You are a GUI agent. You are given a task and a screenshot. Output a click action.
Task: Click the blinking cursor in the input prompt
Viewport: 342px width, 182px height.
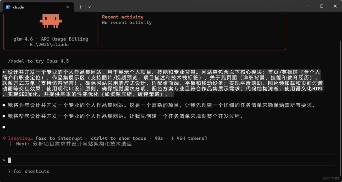(x=9, y=160)
